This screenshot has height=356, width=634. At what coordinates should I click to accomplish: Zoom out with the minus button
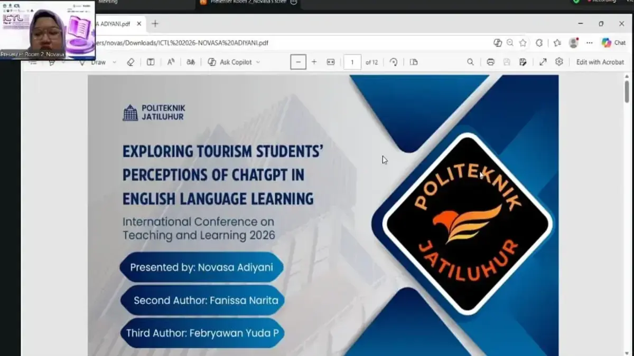point(298,62)
